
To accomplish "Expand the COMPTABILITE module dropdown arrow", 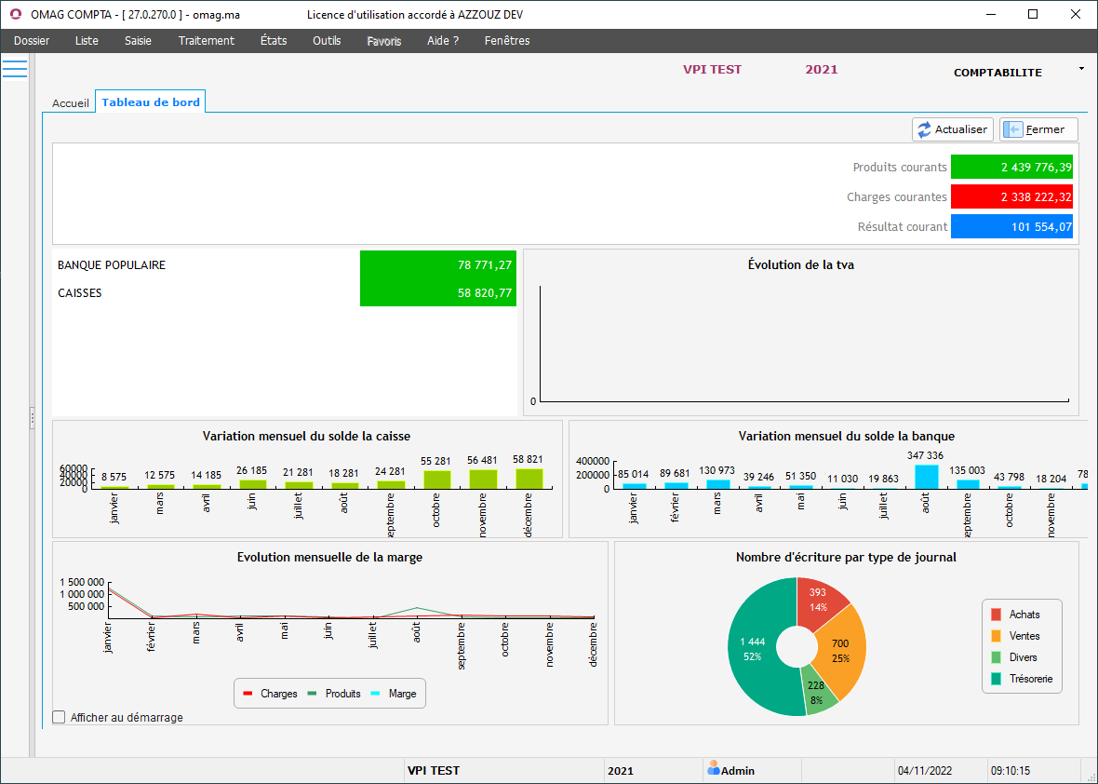I will click(x=1081, y=69).
